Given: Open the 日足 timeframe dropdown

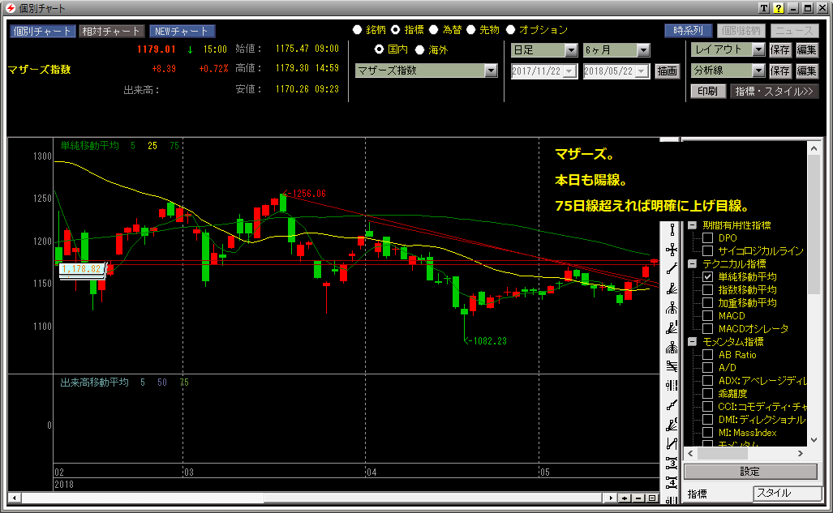Looking at the screenshot, I should point(571,50).
